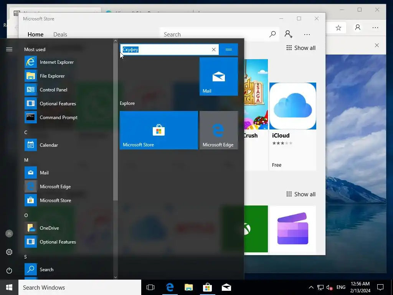Image resolution: width=393 pixels, height=295 pixels.
Task: Clear the tile group name field
Action: [x=213, y=50]
